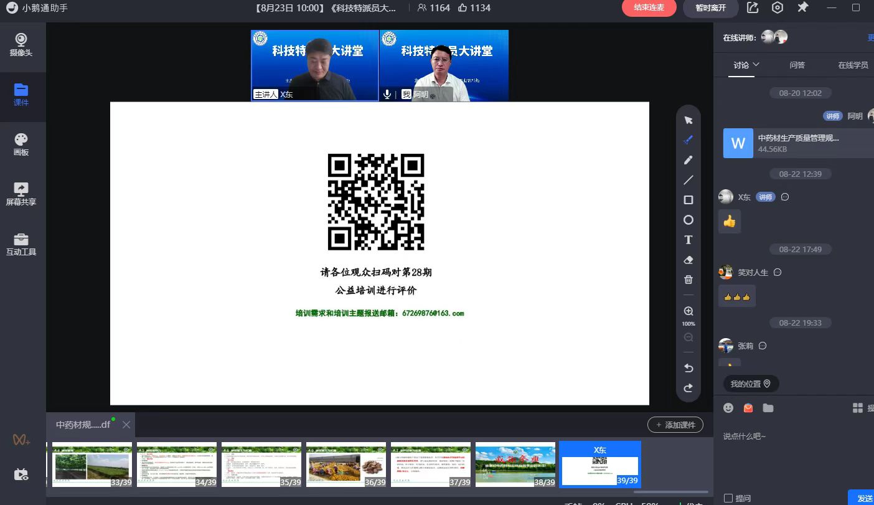Select the text tool
The height and width of the screenshot is (505, 874).
point(688,240)
